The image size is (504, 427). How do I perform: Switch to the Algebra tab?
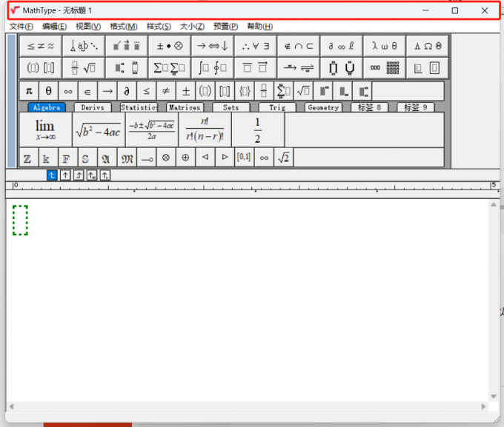click(47, 107)
